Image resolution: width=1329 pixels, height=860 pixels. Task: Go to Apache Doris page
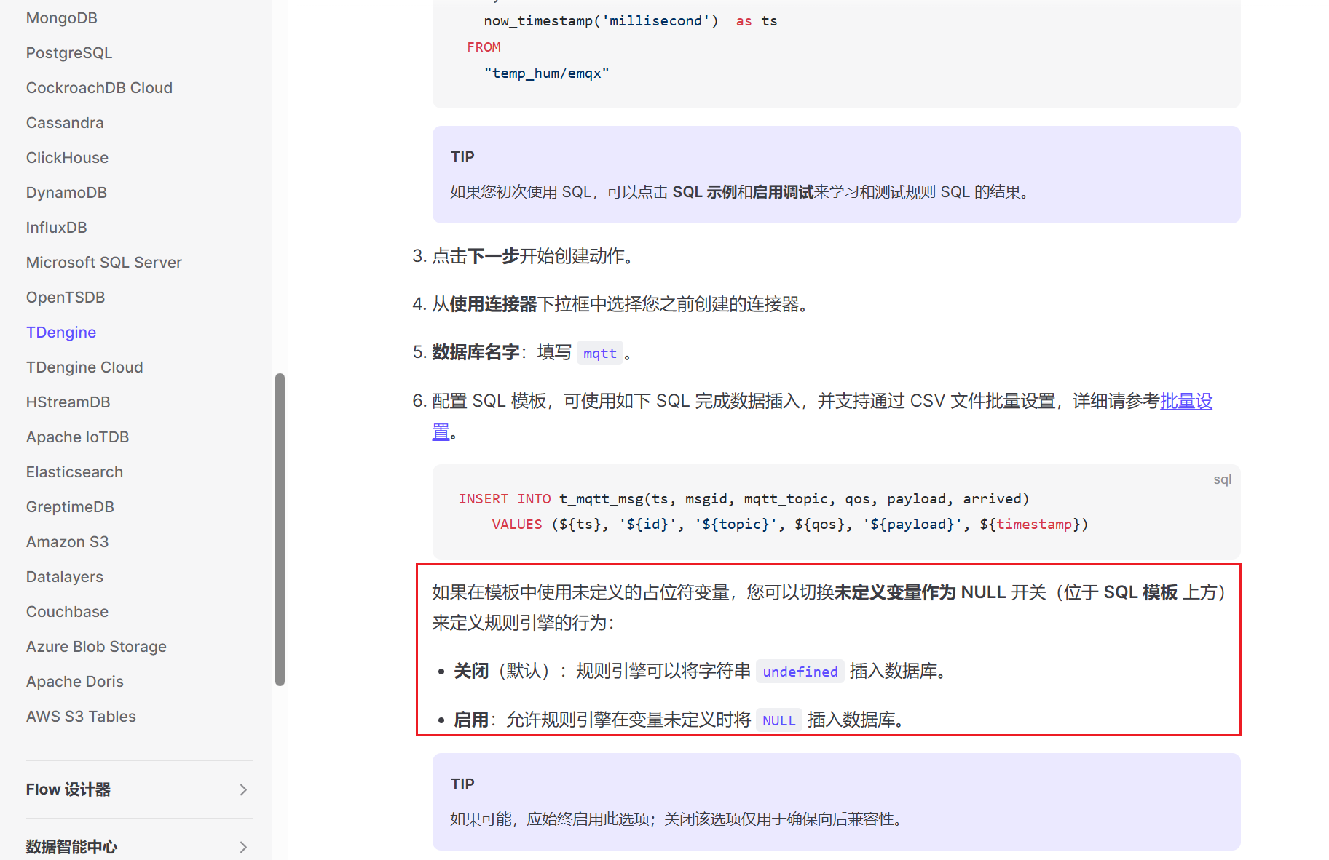point(75,682)
